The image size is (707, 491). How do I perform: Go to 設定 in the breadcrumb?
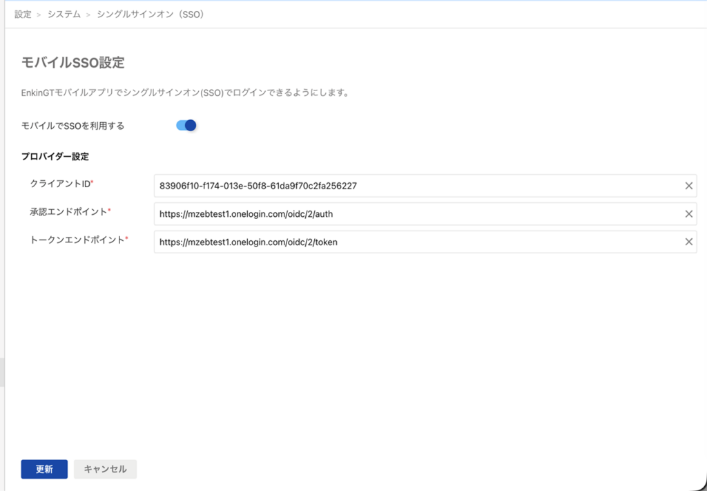click(23, 14)
